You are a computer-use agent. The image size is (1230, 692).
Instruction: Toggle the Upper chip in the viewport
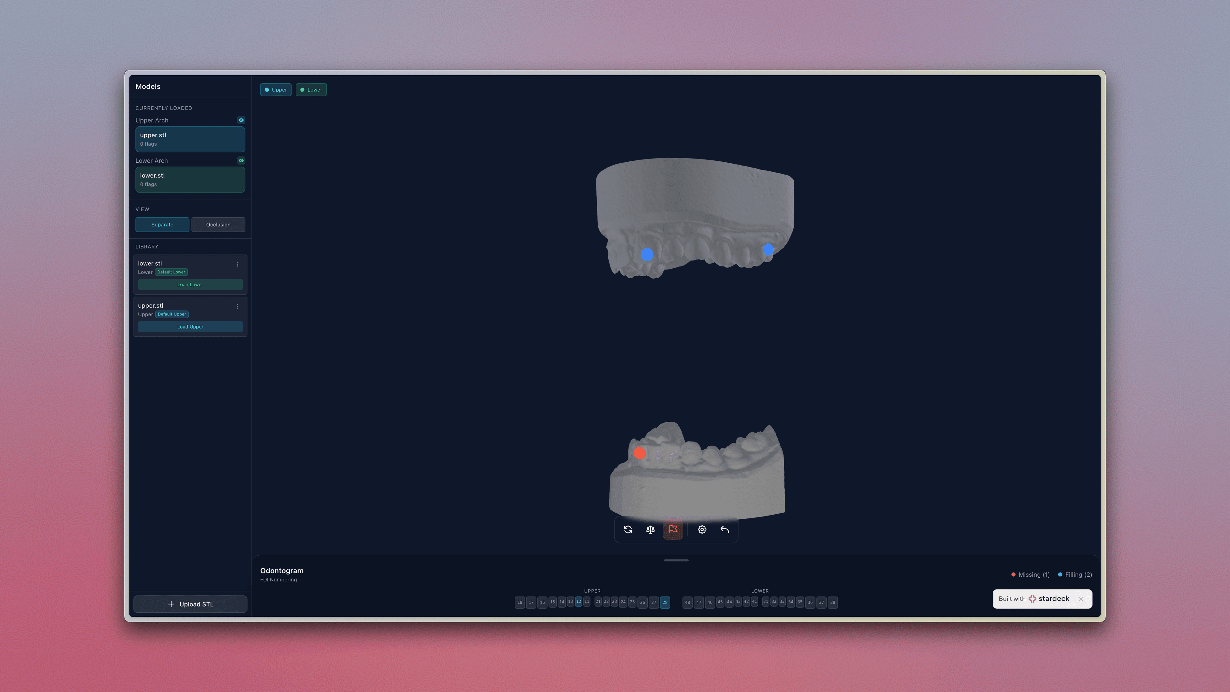pos(275,89)
